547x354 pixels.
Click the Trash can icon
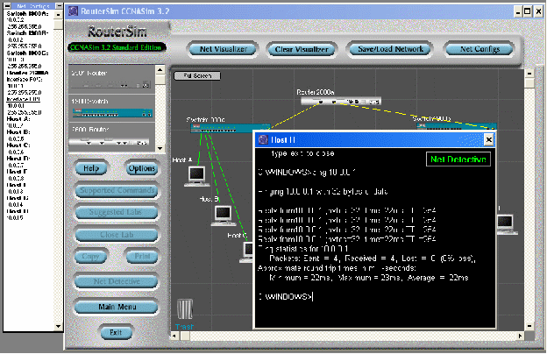[185, 309]
